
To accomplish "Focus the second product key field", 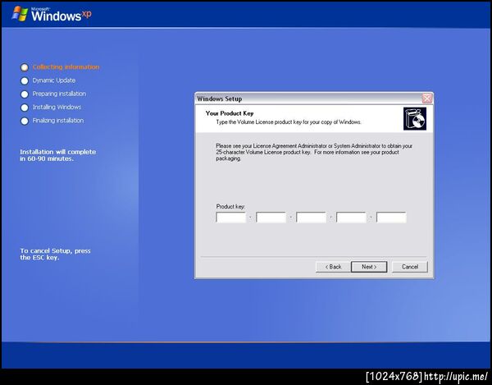I will [x=271, y=218].
